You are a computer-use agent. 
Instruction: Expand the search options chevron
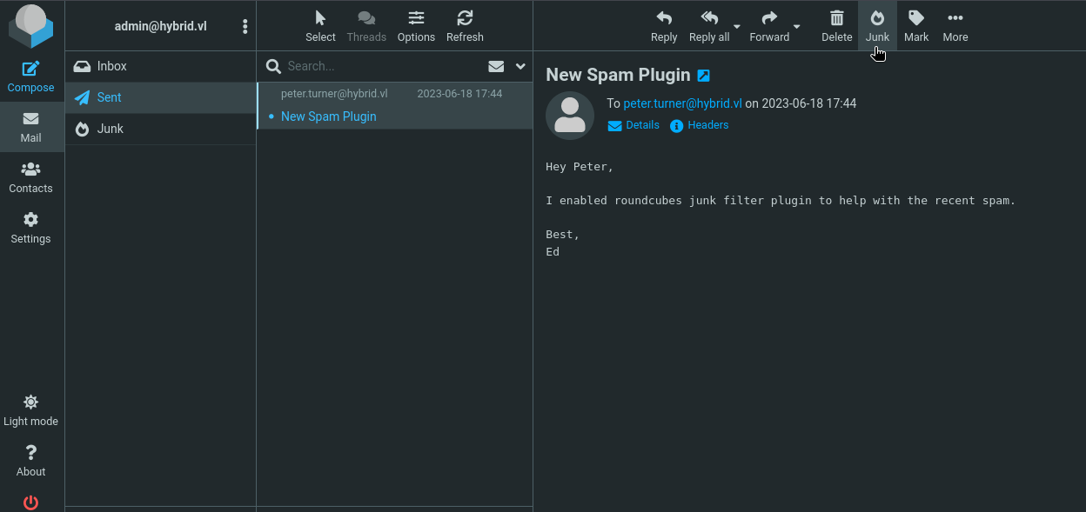[x=520, y=66]
